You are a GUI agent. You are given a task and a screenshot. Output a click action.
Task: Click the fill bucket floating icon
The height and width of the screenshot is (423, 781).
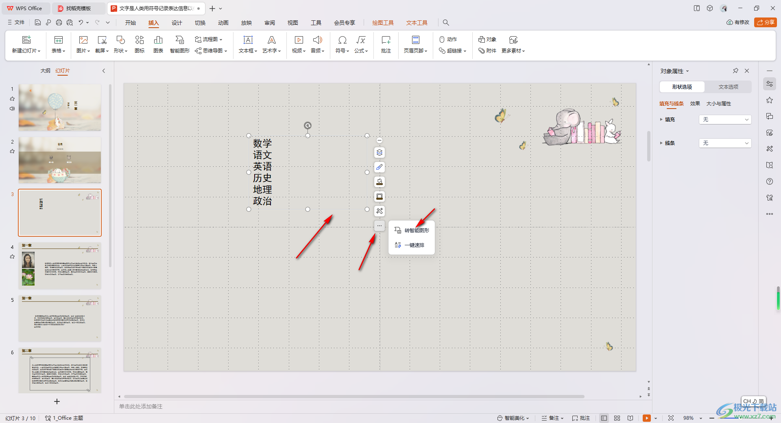[x=380, y=182]
